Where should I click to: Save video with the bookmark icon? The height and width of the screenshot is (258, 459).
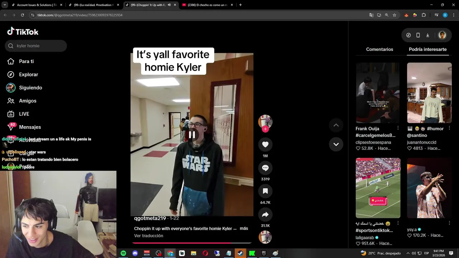coord(265,191)
